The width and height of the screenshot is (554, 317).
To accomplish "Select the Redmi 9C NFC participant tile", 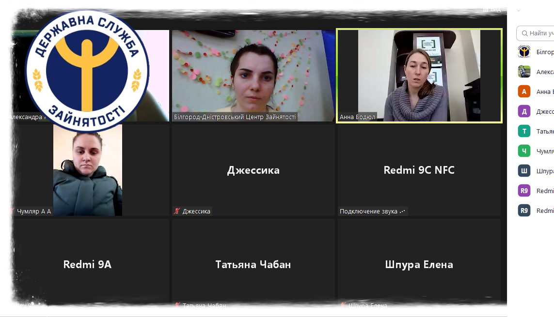I will point(419,170).
